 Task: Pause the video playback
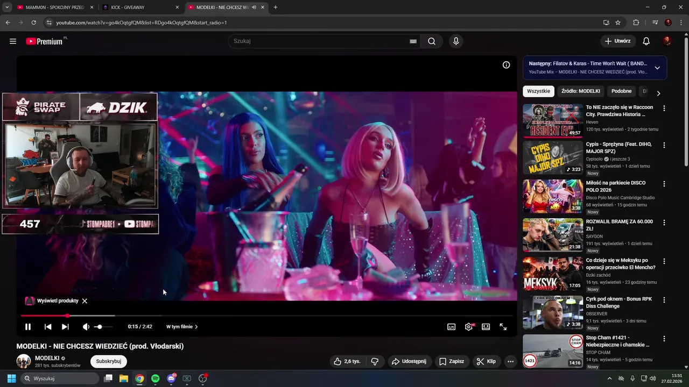pos(28,327)
